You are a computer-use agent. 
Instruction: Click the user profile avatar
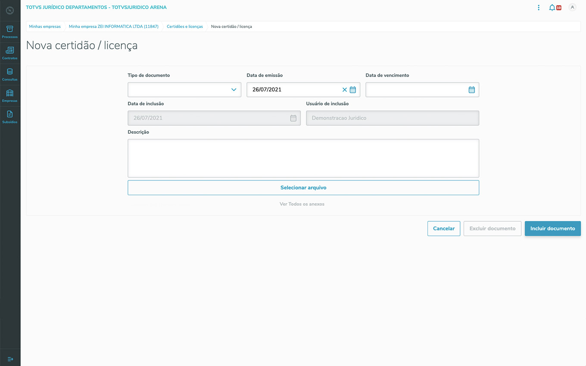click(572, 7)
